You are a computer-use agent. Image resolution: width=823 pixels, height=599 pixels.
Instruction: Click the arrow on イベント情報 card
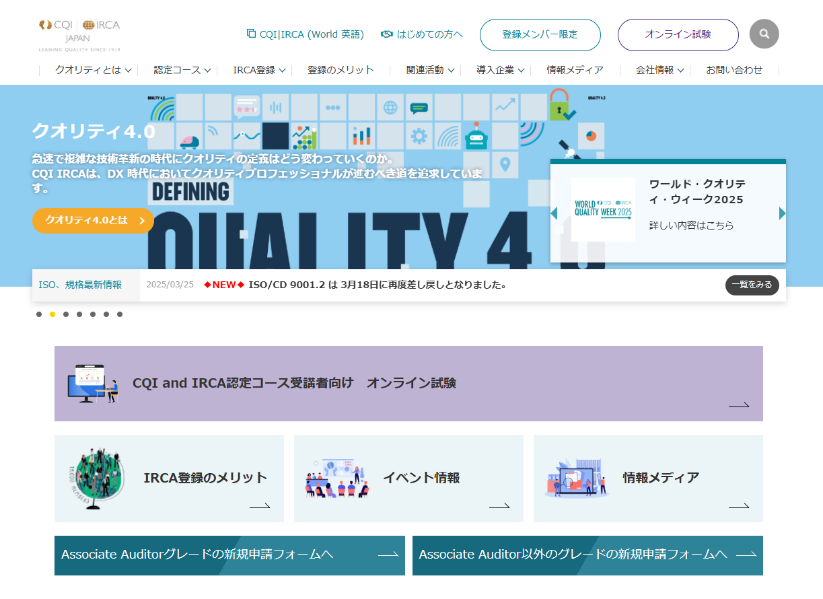click(499, 506)
